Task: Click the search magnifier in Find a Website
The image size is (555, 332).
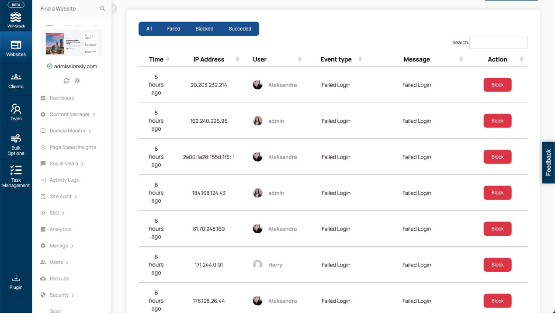Action: (x=103, y=9)
